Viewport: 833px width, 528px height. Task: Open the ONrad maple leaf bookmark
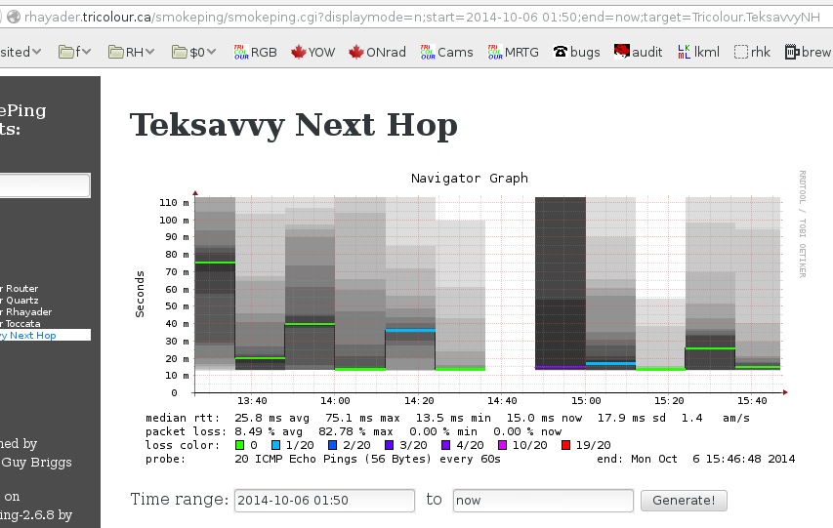377,52
